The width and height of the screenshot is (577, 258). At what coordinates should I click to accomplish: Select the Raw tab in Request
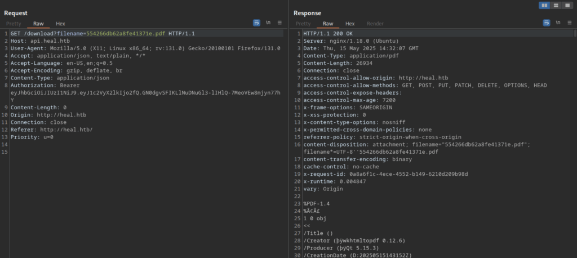pyautogui.click(x=38, y=24)
